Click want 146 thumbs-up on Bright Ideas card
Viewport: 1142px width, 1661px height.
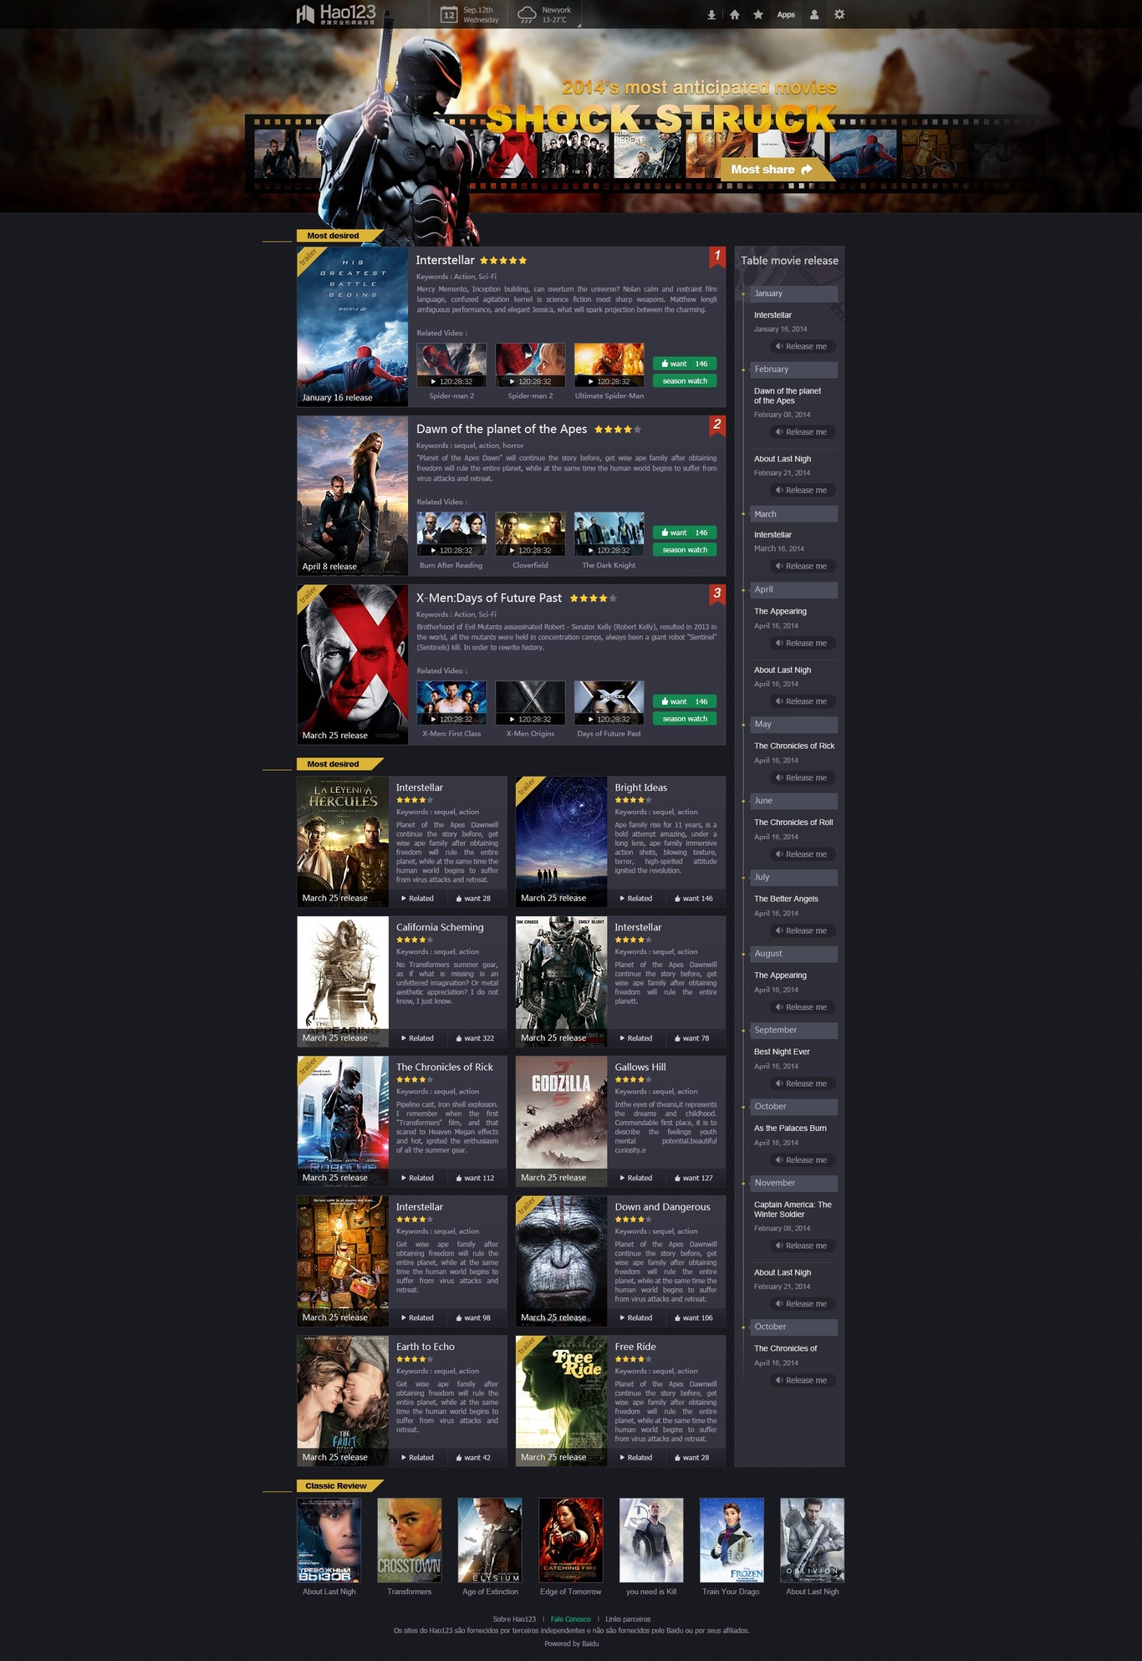pyautogui.click(x=693, y=899)
